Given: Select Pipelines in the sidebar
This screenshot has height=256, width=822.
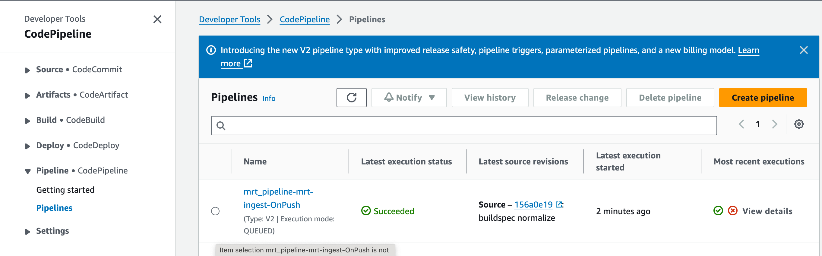Looking at the screenshot, I should point(54,208).
